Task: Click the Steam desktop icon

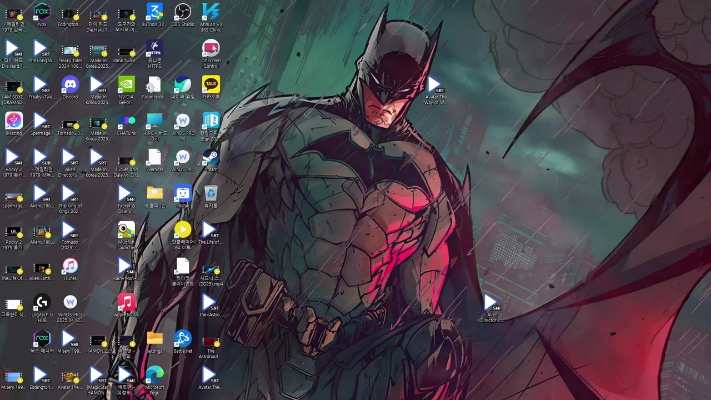Action: click(x=211, y=160)
